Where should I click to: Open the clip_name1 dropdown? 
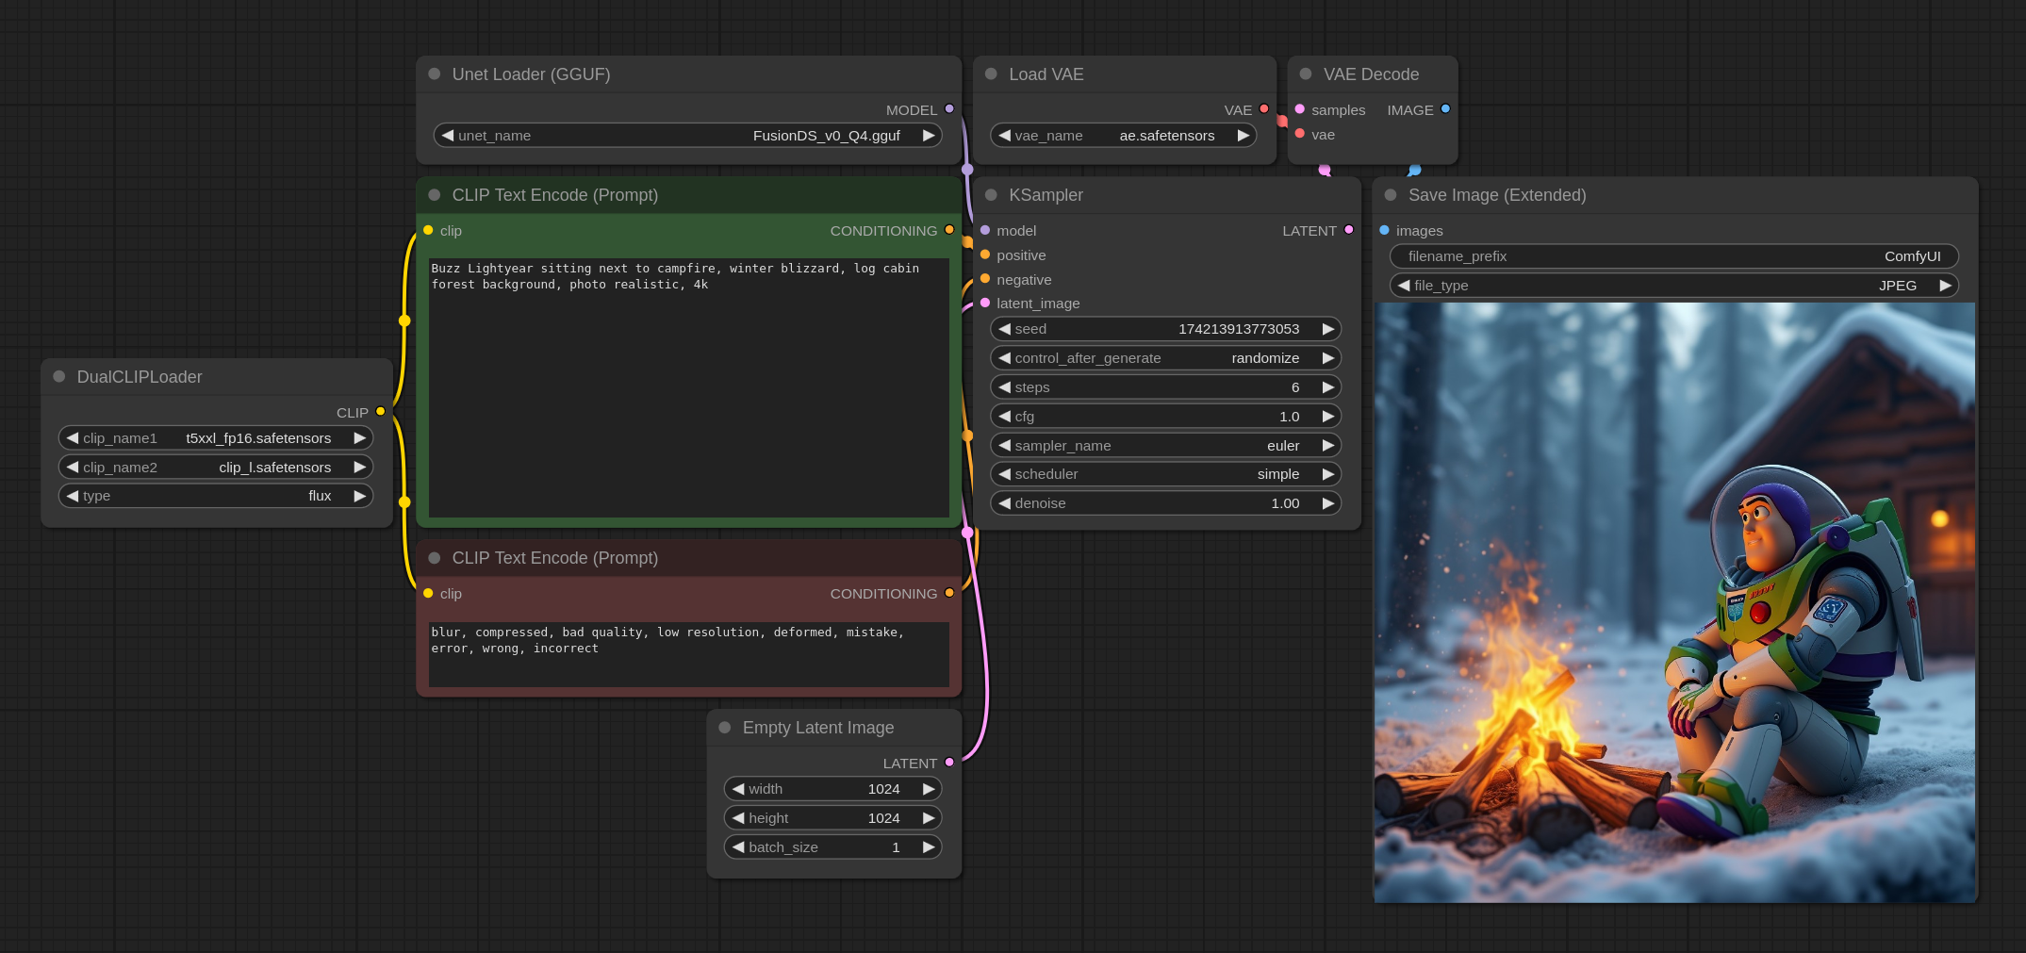pos(216,438)
